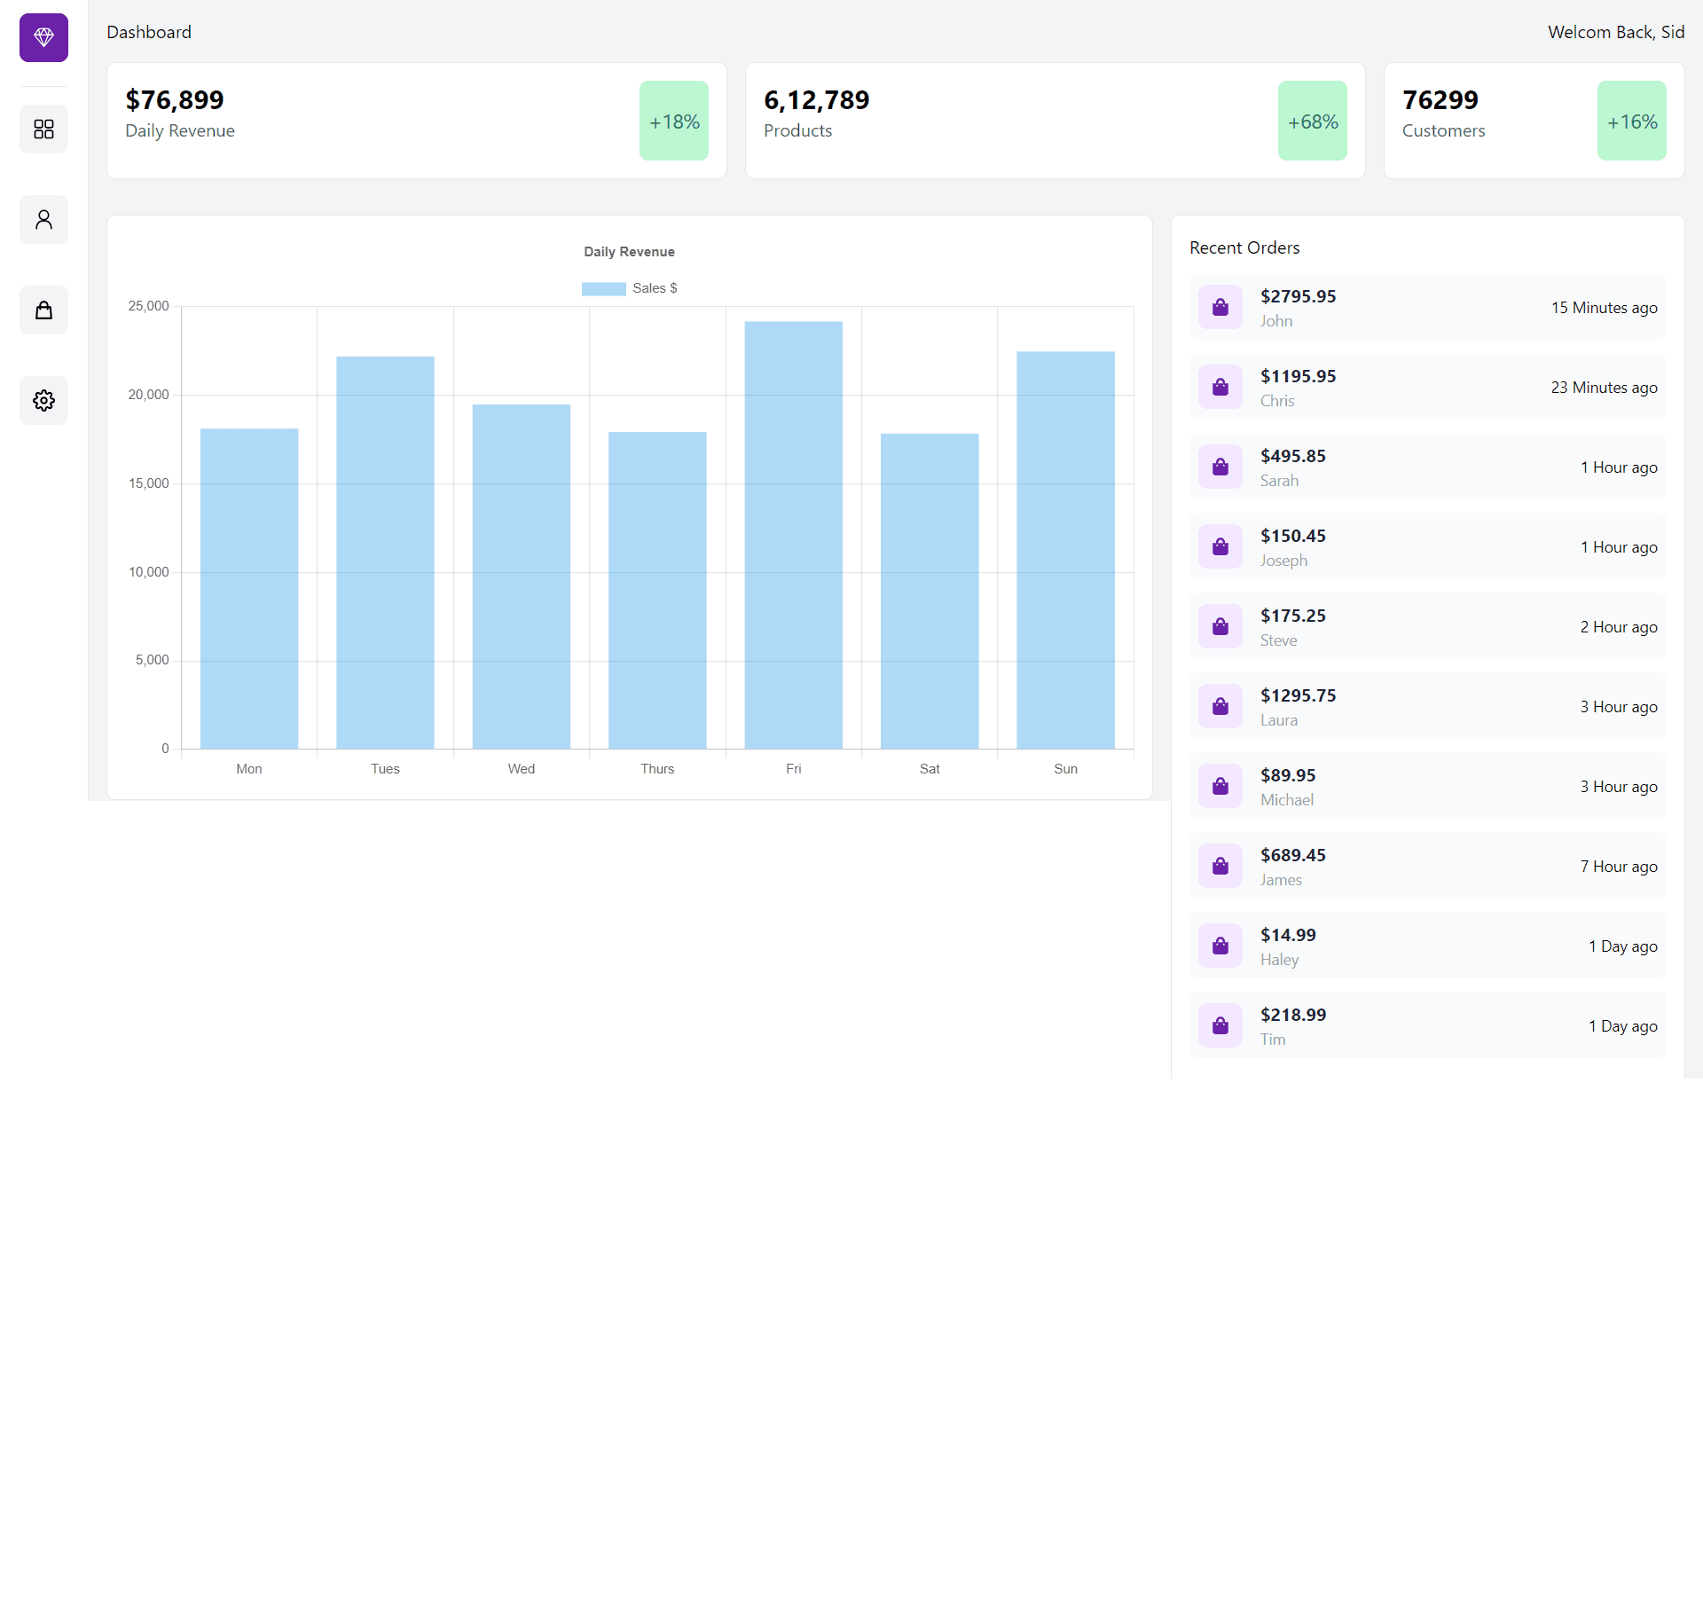
Task: Click the Daily Revenue chart title
Action: point(629,252)
